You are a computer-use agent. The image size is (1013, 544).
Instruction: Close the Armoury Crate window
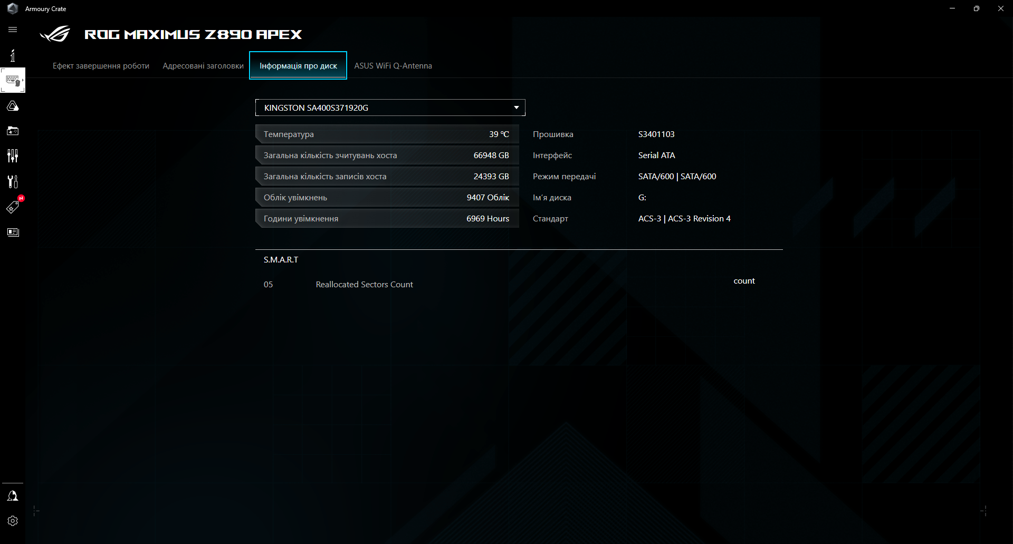(x=1001, y=8)
